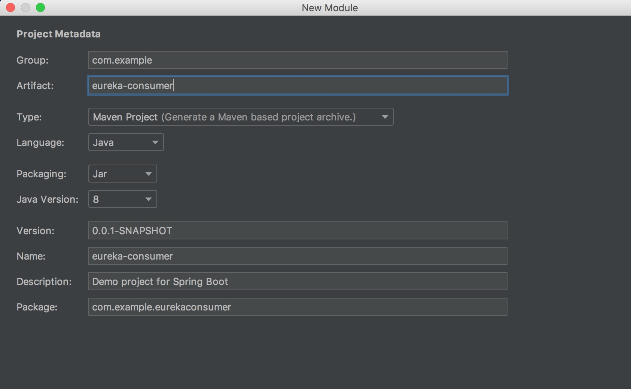Focus the Package field
Viewport: 631px width, 389px height.
point(298,307)
